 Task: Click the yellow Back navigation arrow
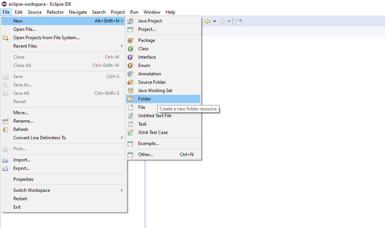tap(208, 21)
